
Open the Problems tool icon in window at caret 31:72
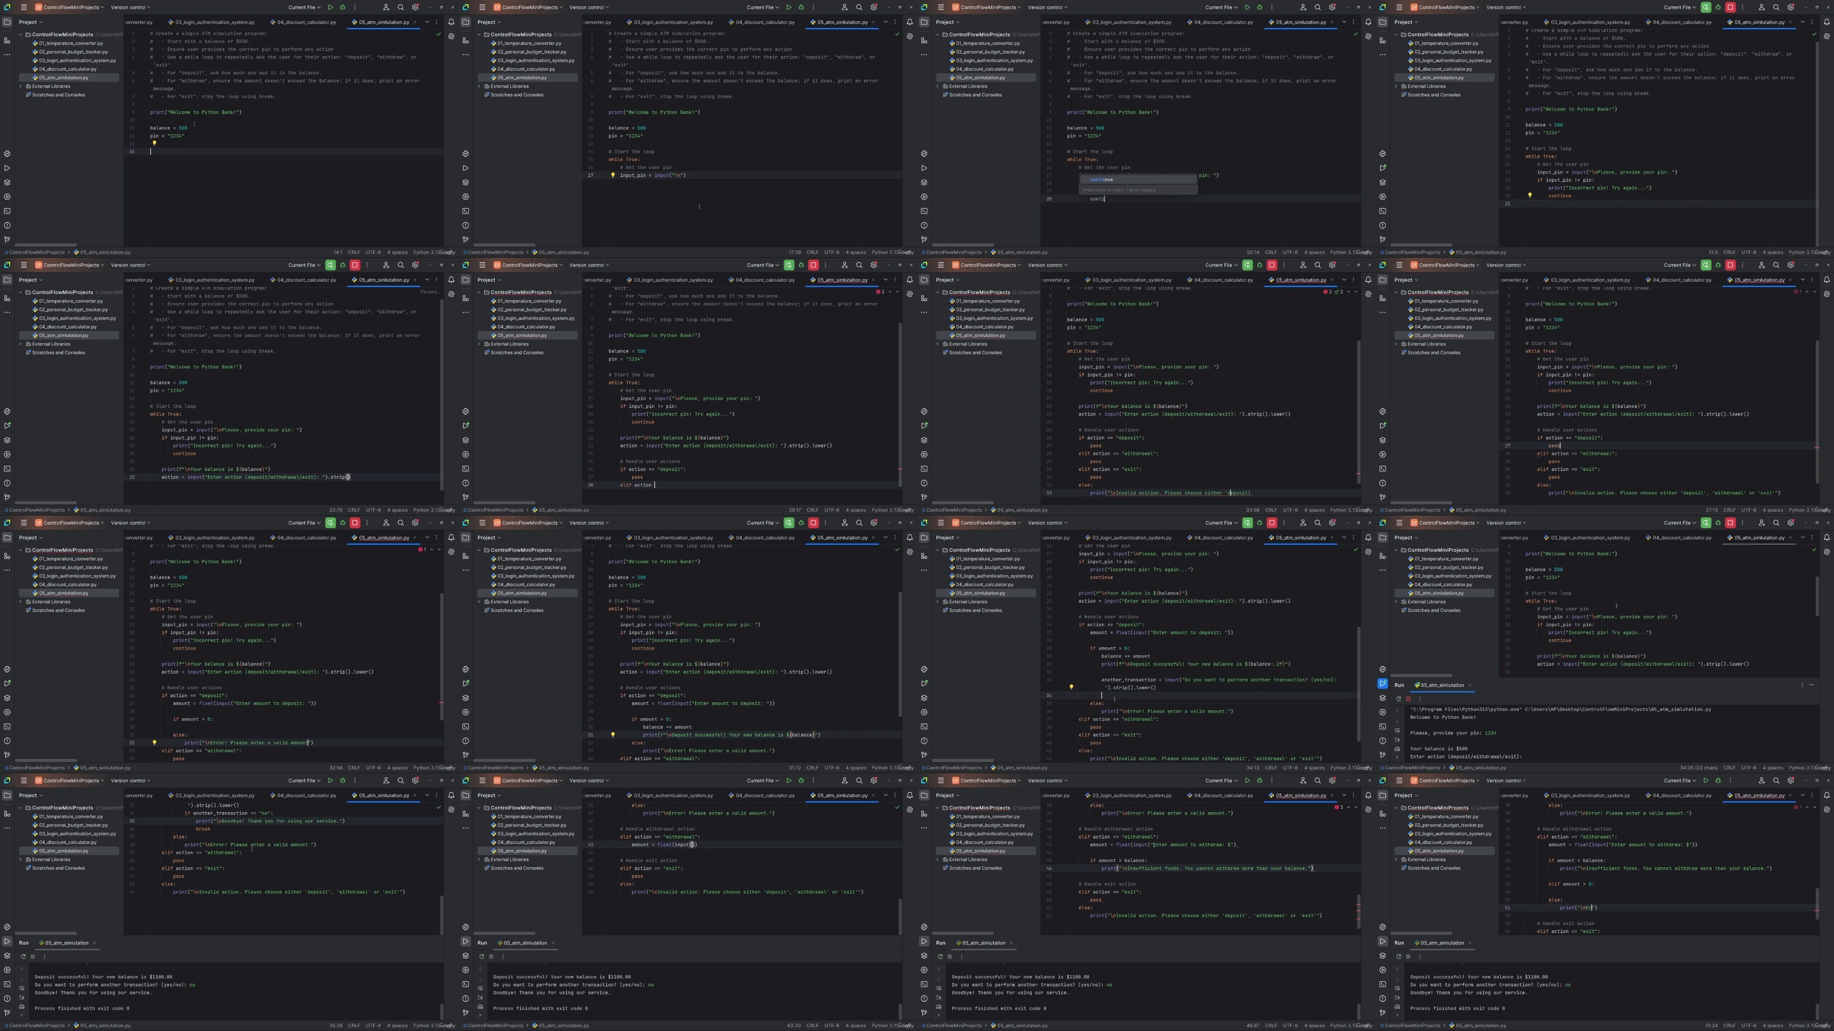click(465, 741)
